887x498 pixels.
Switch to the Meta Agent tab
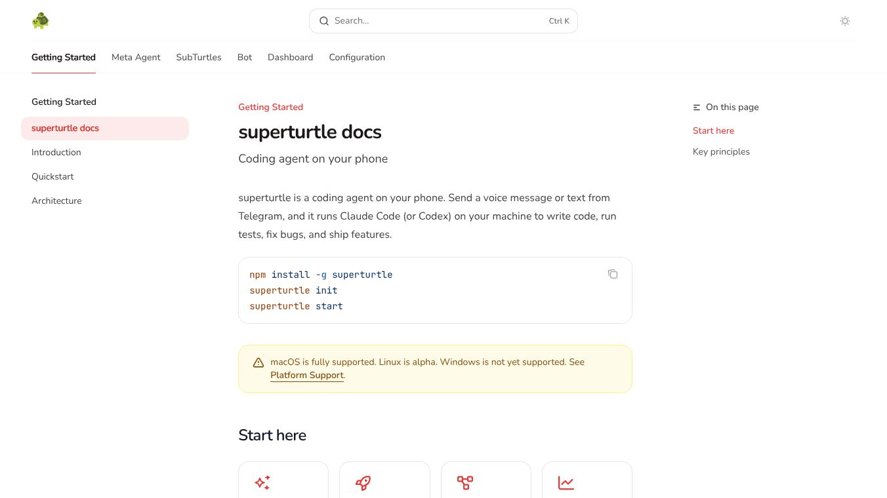click(136, 58)
